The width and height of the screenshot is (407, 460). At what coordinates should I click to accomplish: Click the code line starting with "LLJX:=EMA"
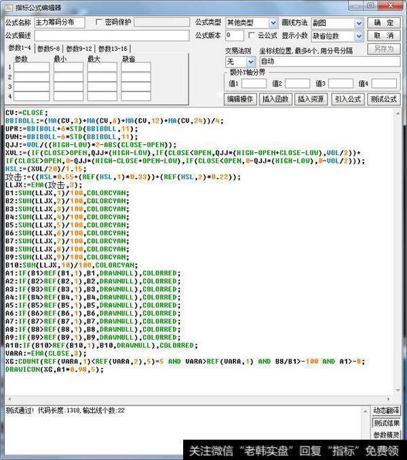(44, 185)
